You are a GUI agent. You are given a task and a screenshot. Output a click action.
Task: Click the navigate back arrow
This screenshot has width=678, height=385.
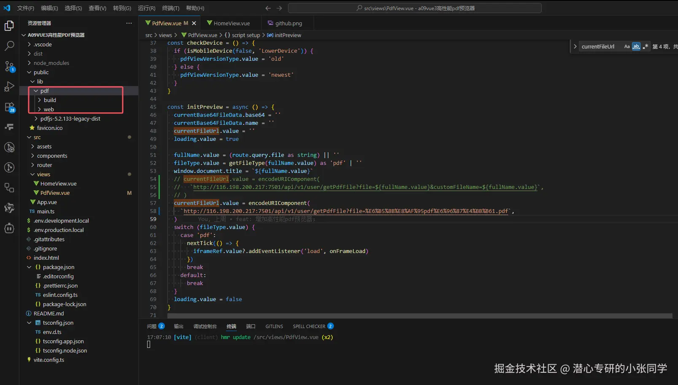coord(268,8)
